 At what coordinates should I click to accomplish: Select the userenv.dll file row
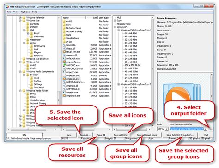(x=87, y=55)
